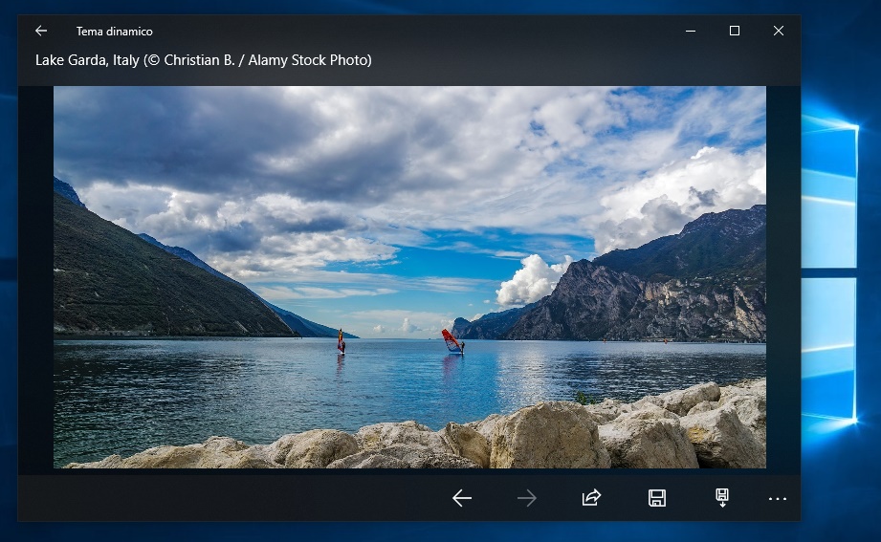881x542 pixels.
Task: Maximize the Tema dinamico window
Action: coord(735,31)
